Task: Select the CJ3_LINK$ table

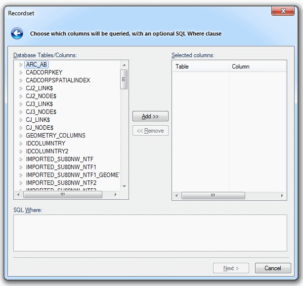Action: click(39, 104)
